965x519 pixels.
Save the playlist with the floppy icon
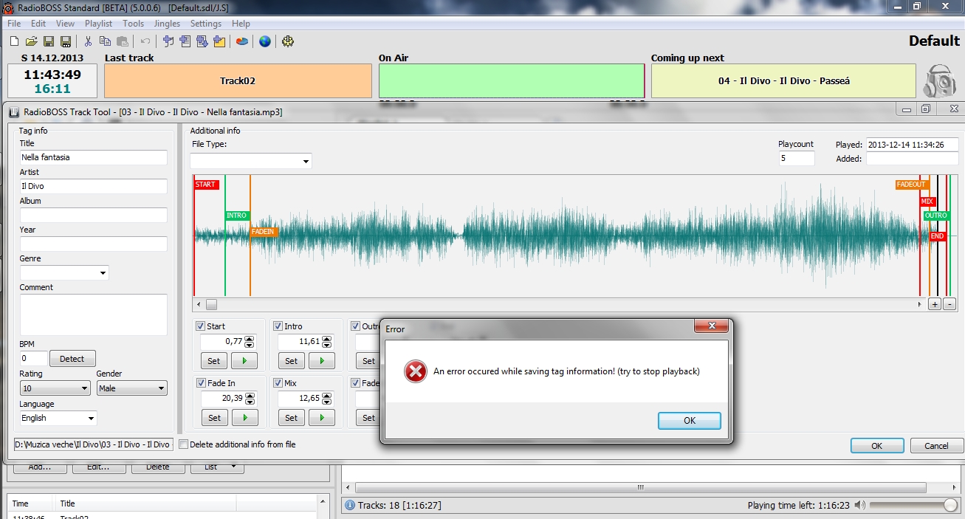(x=49, y=41)
